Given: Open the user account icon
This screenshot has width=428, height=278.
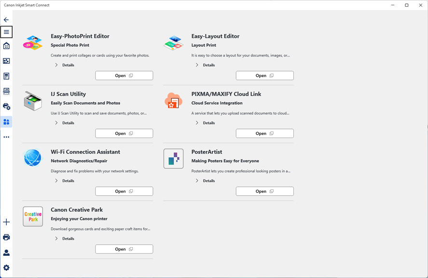Looking at the screenshot, I should (6, 252).
